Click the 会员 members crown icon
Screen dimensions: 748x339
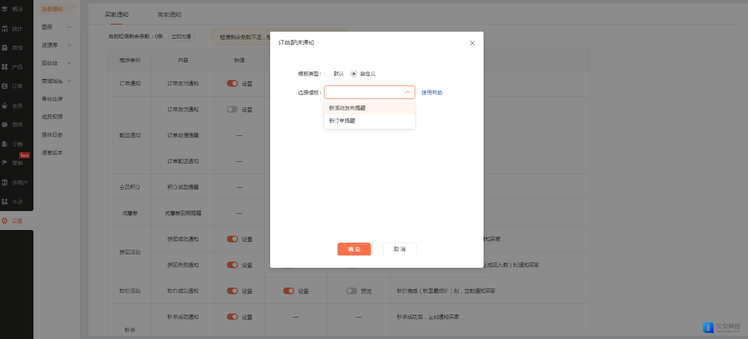(x=5, y=106)
